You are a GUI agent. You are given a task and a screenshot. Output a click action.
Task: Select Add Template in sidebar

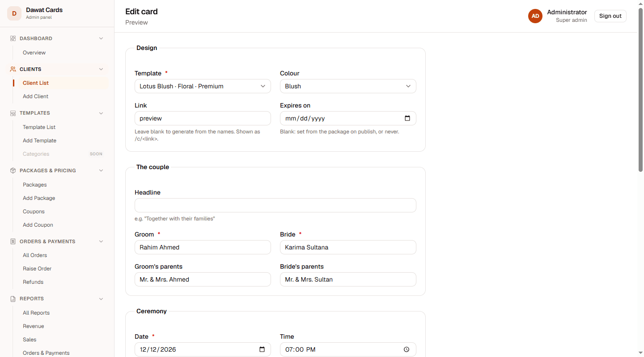pos(39,141)
